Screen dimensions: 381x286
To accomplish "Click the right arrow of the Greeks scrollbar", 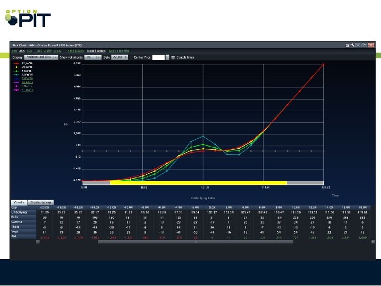I will [x=373, y=242].
